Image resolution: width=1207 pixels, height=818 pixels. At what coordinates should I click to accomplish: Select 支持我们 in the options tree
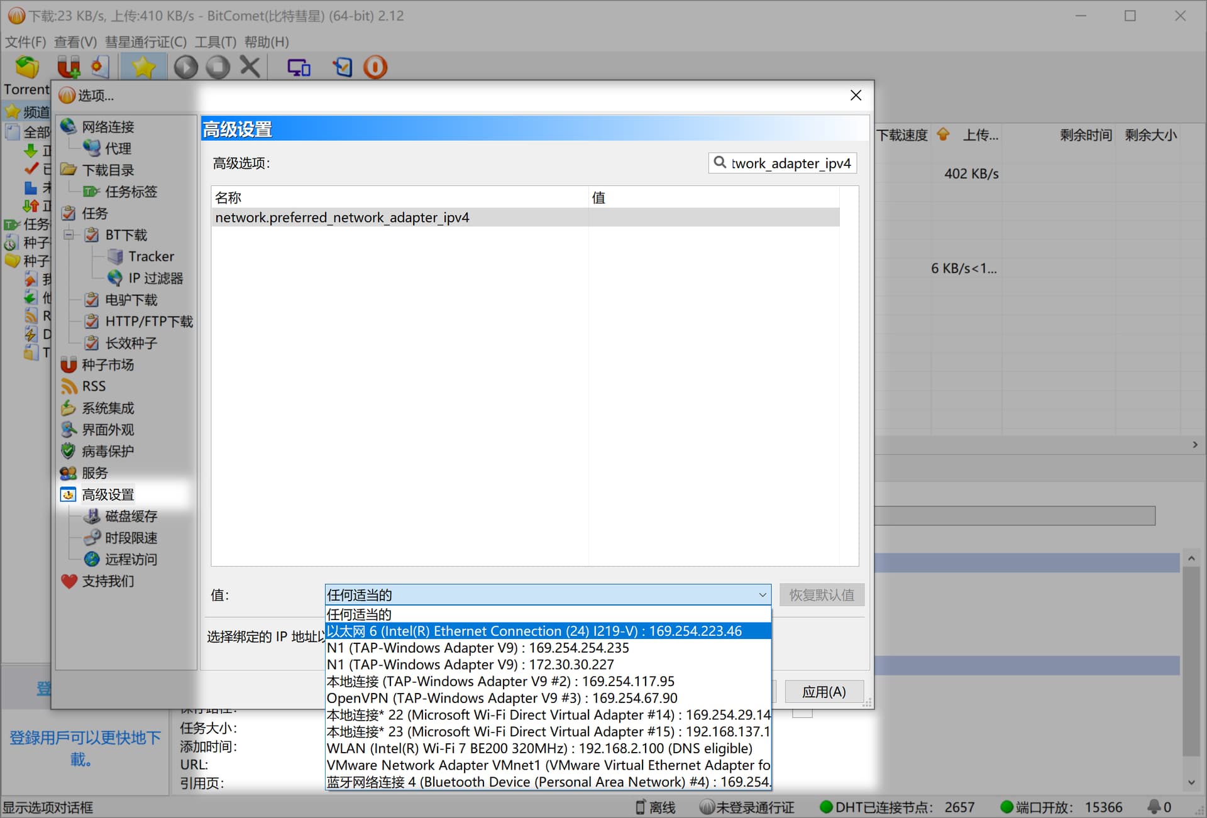[107, 581]
